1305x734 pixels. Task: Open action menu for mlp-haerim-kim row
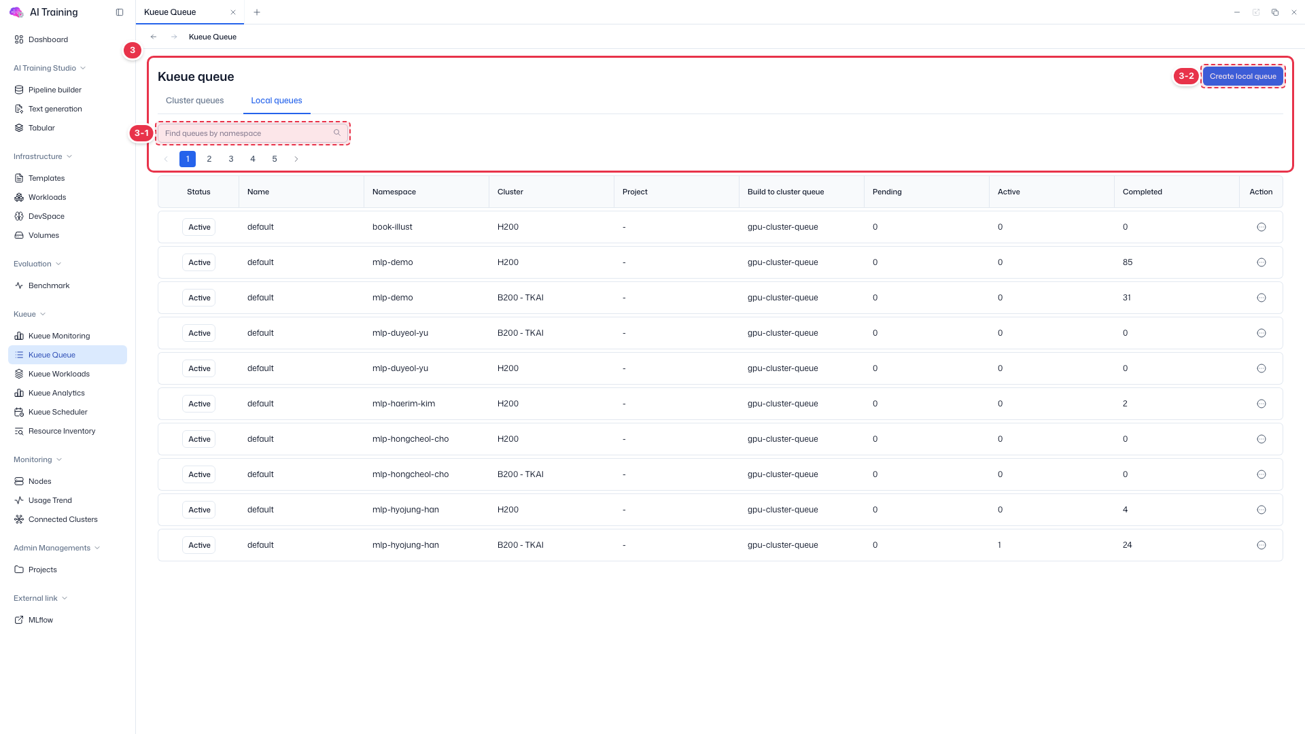click(1261, 404)
